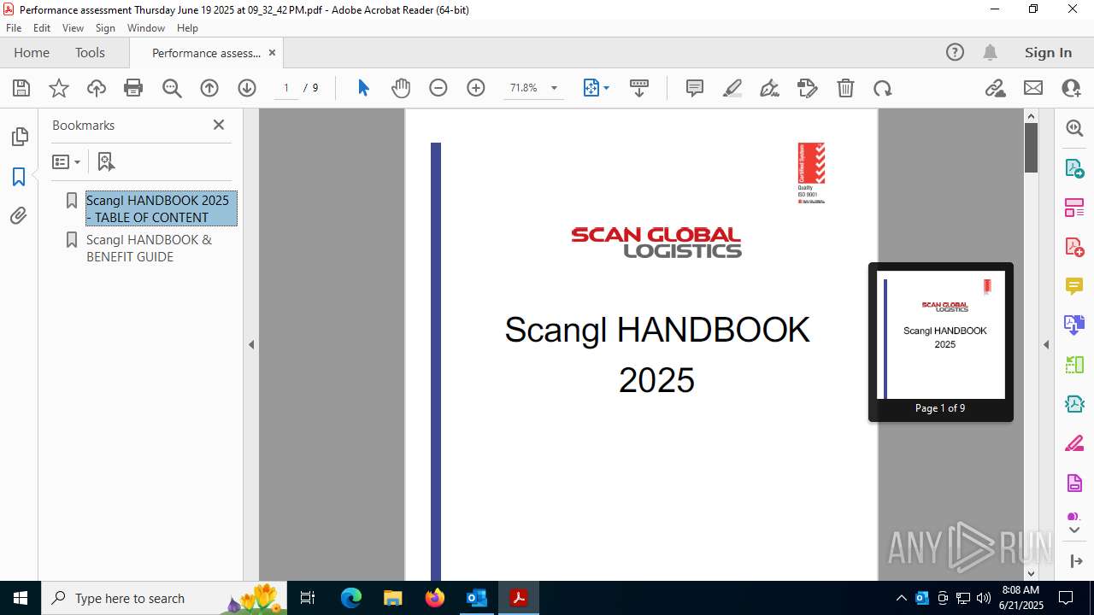Go to the previous page with the up arrow
Viewport: 1094px width, 615px height.
coord(209,88)
